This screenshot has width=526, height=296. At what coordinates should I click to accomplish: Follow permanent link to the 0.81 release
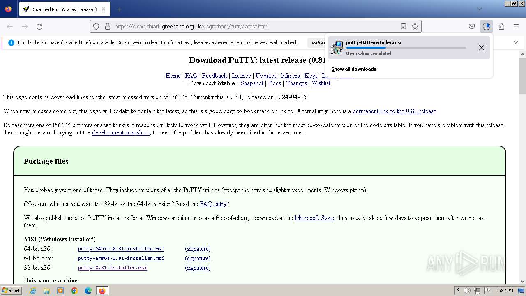click(x=394, y=111)
